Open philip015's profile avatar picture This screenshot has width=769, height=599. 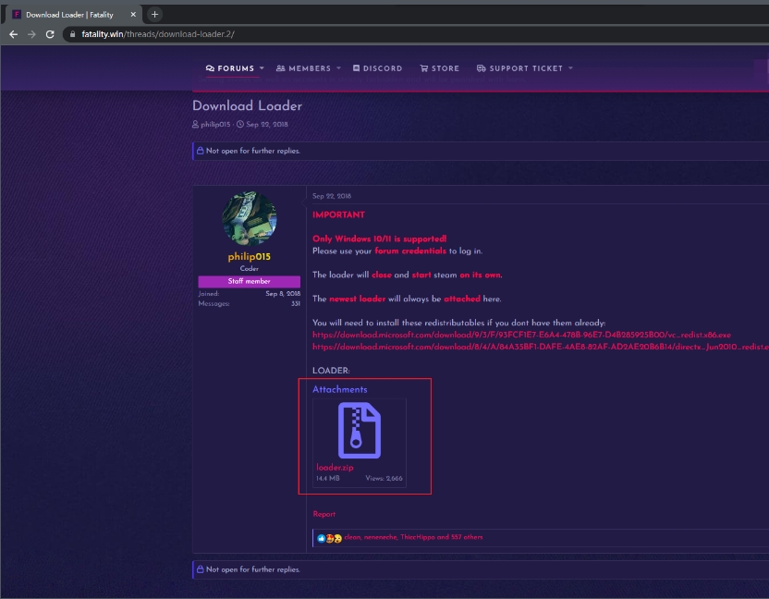pos(249,219)
